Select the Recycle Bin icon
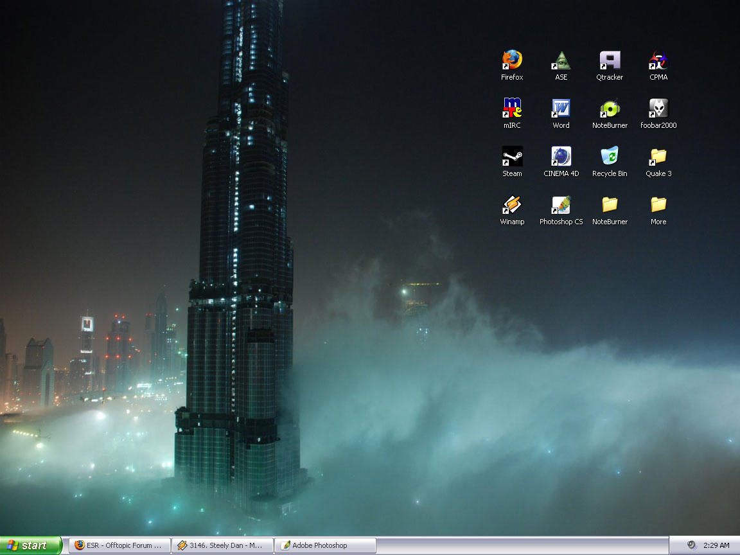740x555 pixels. point(610,157)
